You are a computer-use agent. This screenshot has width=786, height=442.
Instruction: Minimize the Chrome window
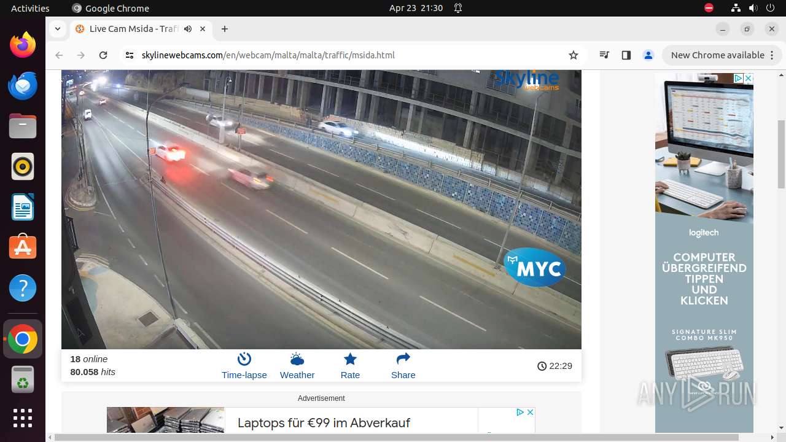tap(723, 29)
